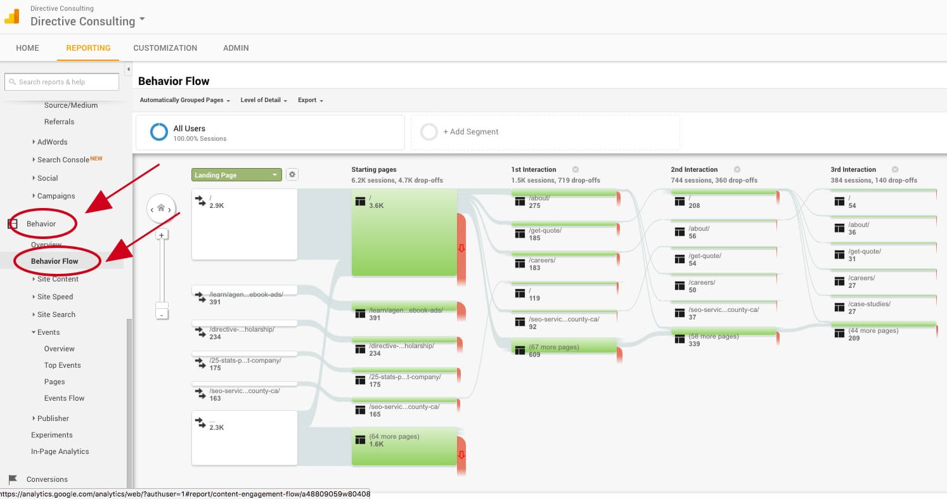Open the Landing Page dimension dropdown
This screenshot has height=499, width=947.
click(x=236, y=175)
